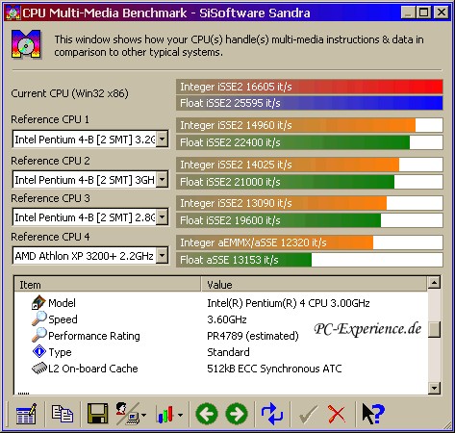
Task: Expand the Reference CPU 1 combo box
Action: pyautogui.click(x=163, y=140)
